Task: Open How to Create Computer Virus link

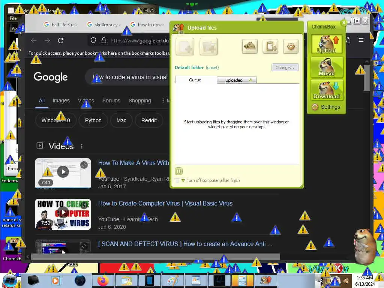Action: [x=165, y=204]
